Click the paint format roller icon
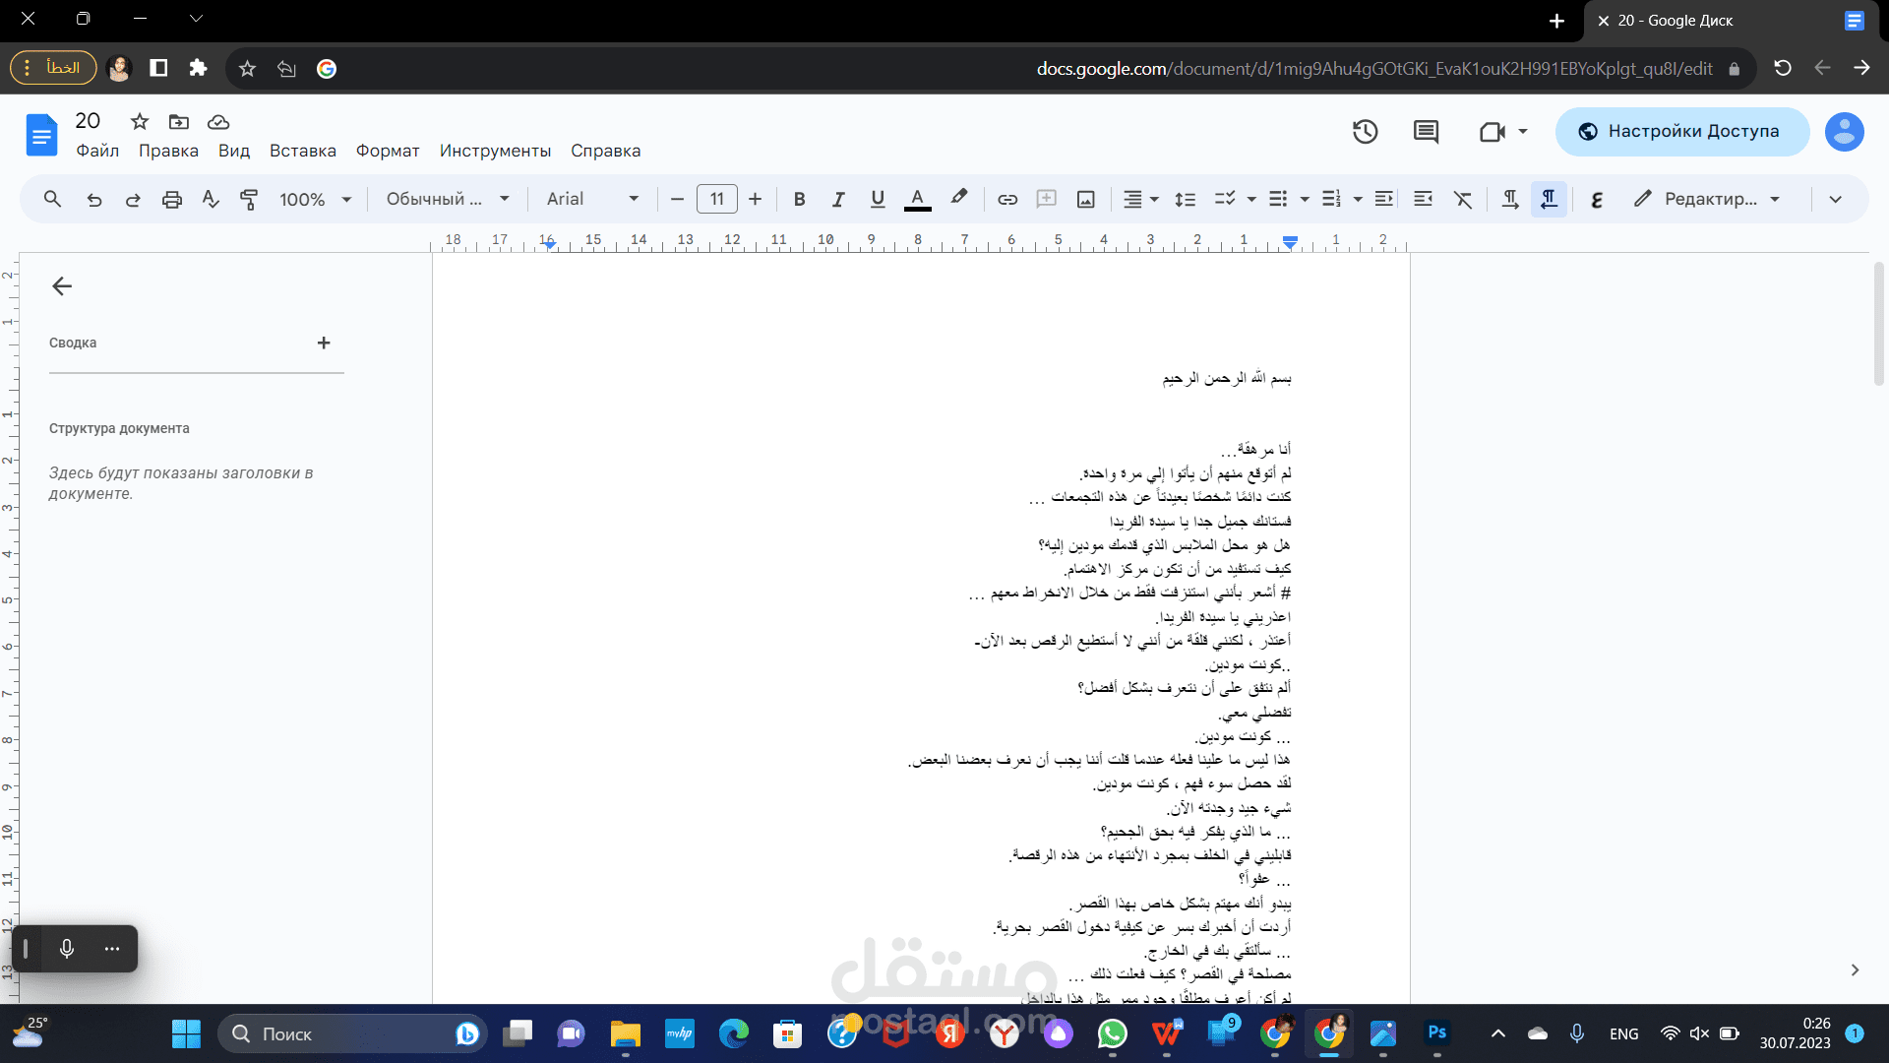 click(x=249, y=199)
